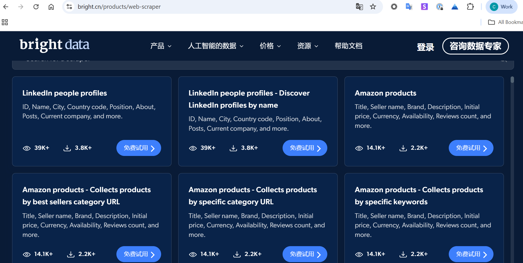Open the browser home page
Viewport: 523px width, 263px height.
[x=51, y=7]
